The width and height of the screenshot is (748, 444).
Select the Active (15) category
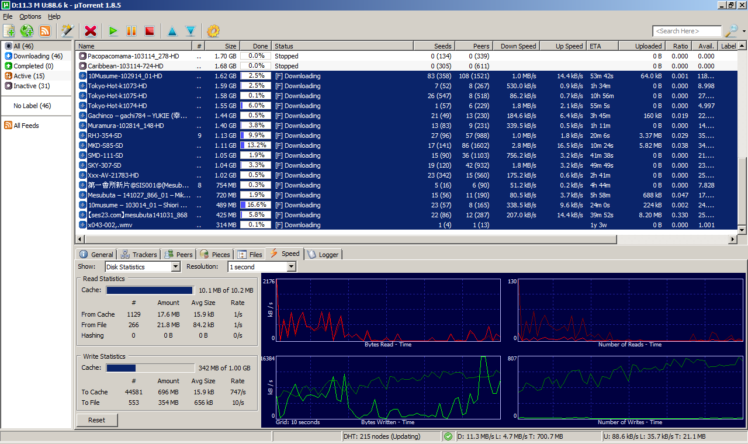click(29, 76)
